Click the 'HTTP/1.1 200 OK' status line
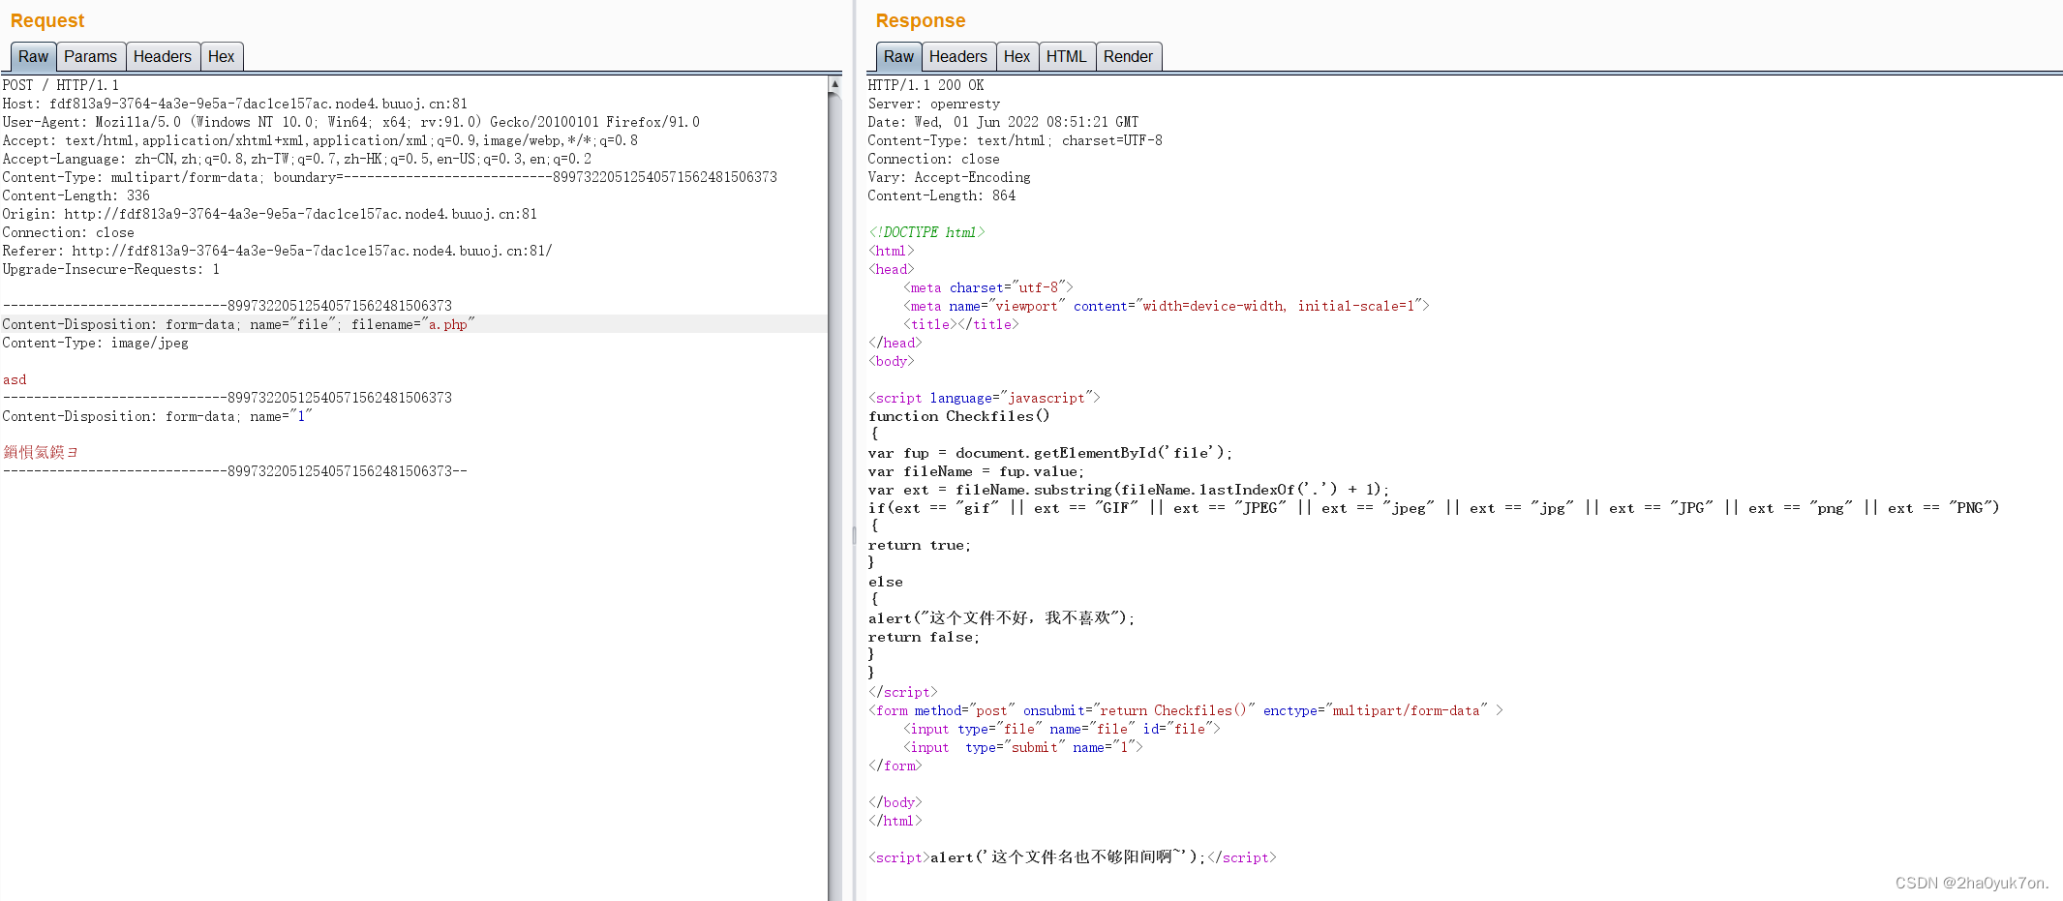 [x=925, y=85]
